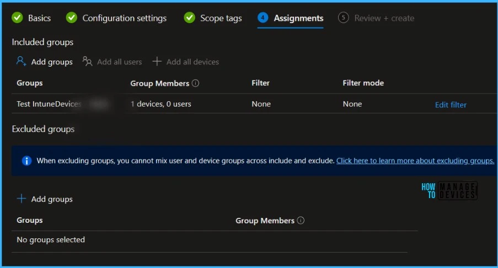Image resolution: width=498 pixels, height=268 pixels.
Task: Choose Add all users
Action: pyautogui.click(x=120, y=62)
